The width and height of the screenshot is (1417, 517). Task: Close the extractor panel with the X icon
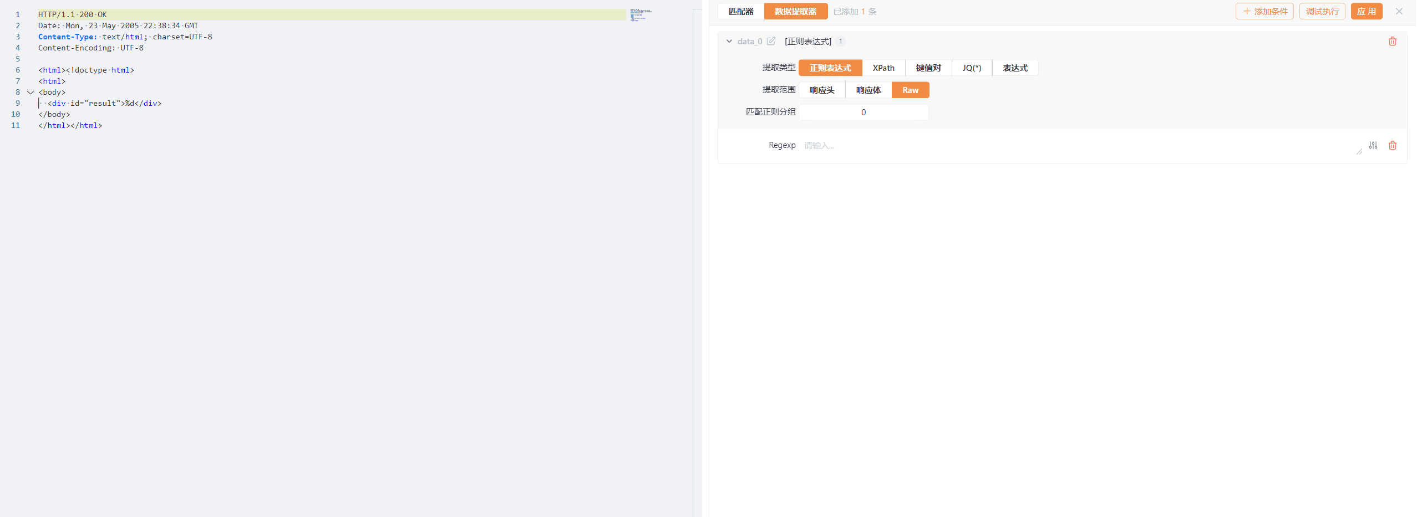pyautogui.click(x=1399, y=11)
